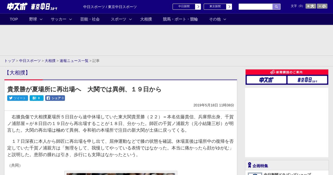Viewport: 333px width, 175px height.
Task: Increase text size with ＋大 button
Action: click(x=311, y=6)
